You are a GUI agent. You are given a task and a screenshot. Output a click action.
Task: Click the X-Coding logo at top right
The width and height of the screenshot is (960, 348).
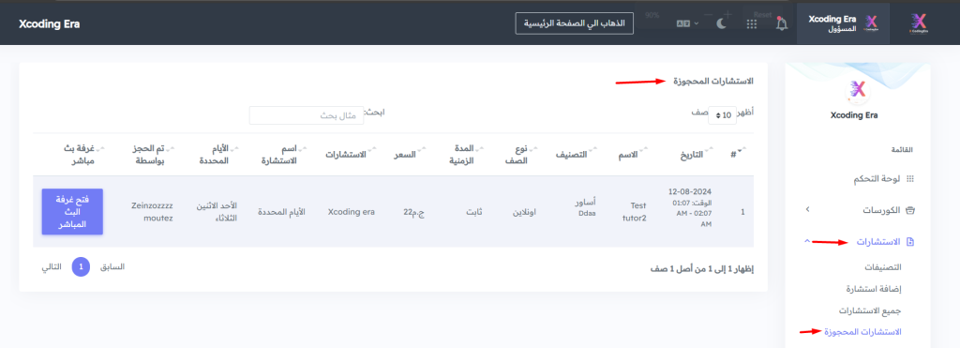coord(919,23)
